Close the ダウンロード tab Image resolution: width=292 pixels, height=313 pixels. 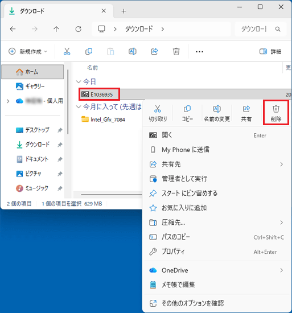click(104, 11)
